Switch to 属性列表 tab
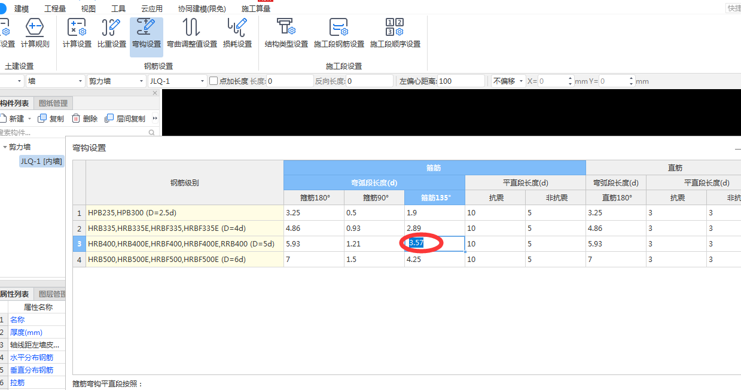741x390 pixels. (15, 294)
